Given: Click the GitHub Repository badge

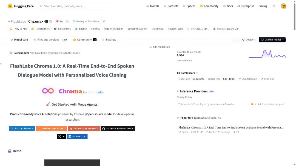Looking at the screenshot, I should (x=118, y=129).
